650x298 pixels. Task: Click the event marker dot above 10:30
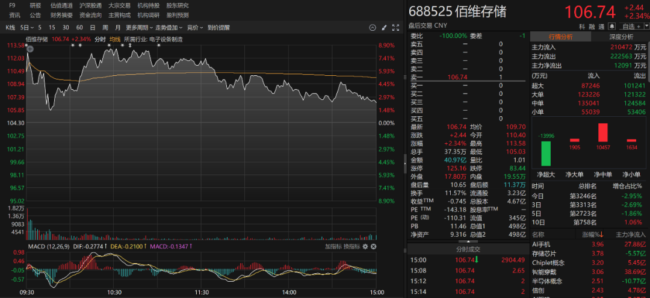tap(109, 45)
